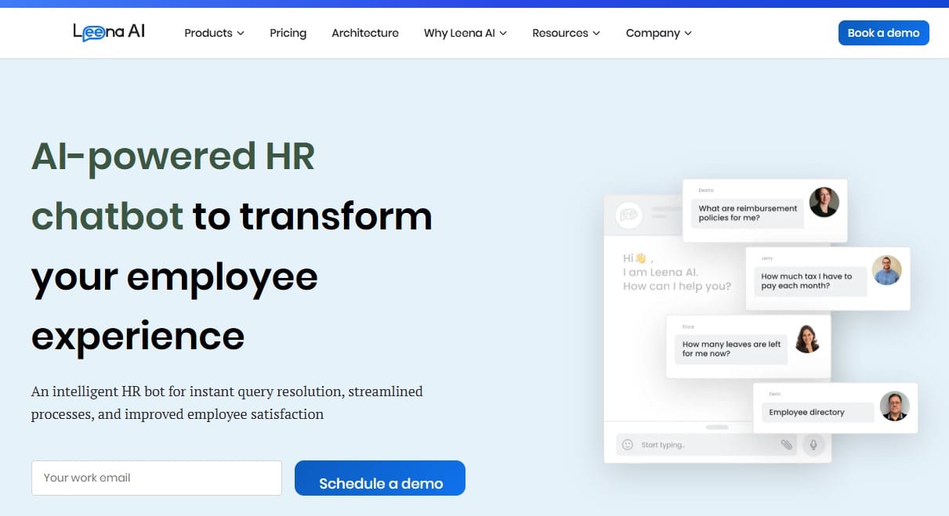Open the Company dropdown menu

pyautogui.click(x=658, y=33)
